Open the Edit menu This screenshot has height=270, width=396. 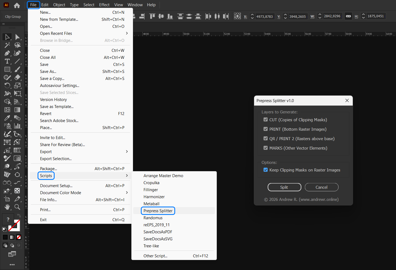point(45,5)
